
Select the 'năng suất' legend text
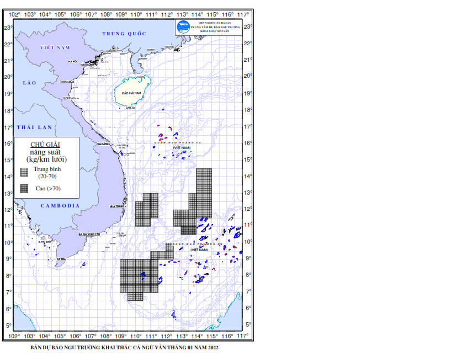[45, 152]
